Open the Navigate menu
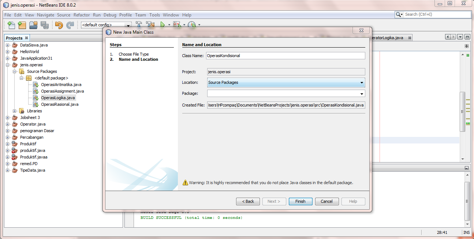The image size is (474, 239). [x=45, y=15]
